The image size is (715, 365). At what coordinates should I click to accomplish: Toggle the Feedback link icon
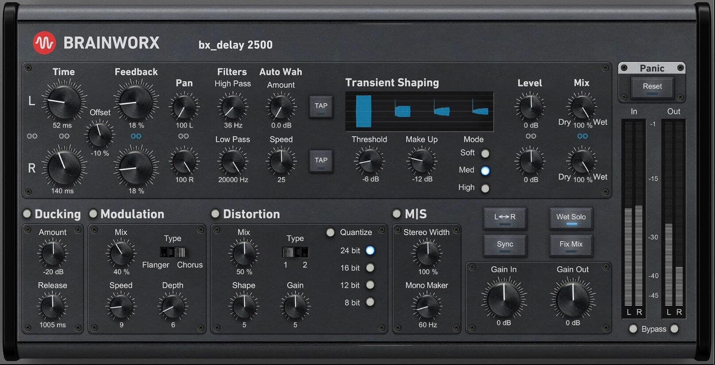[136, 136]
